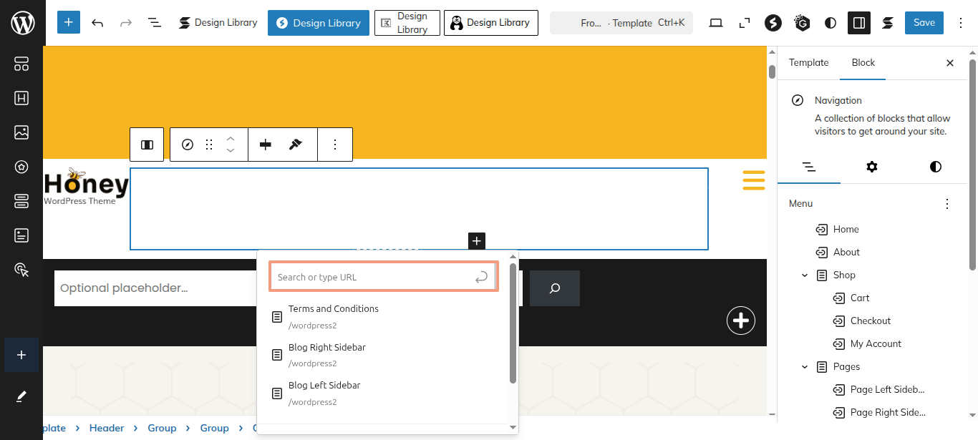Open the block Settings gear tab
Viewport: 978px width, 440px height.
(x=871, y=167)
